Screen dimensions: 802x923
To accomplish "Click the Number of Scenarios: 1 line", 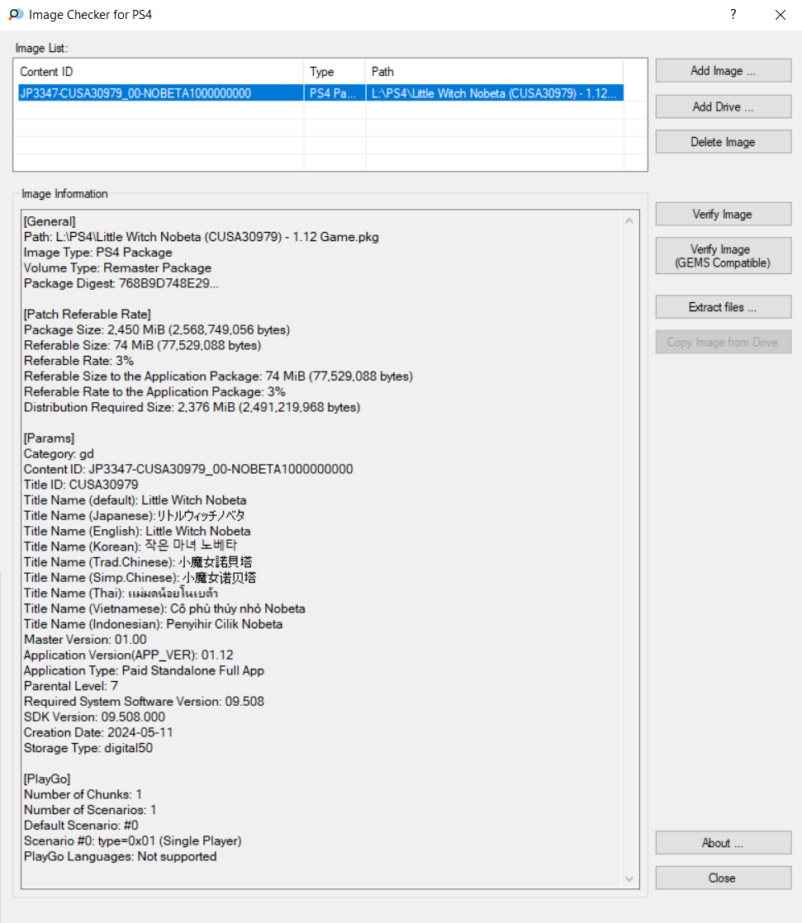I will pos(90,810).
